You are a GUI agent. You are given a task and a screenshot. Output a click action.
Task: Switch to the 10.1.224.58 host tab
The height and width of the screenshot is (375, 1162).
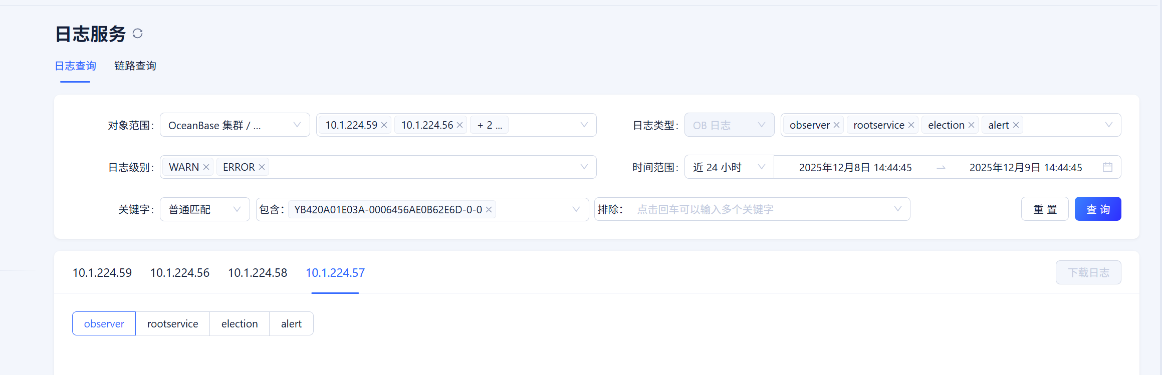258,273
